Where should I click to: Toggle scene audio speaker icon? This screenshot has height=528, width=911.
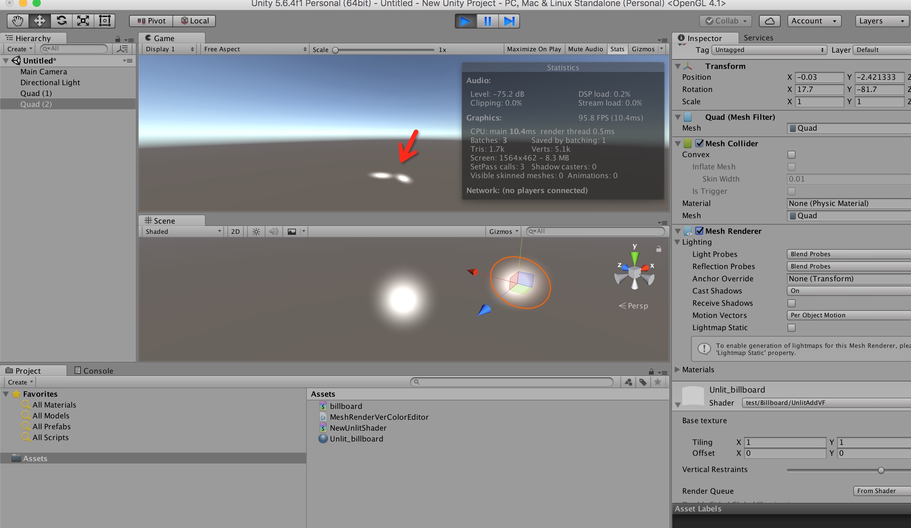274,232
